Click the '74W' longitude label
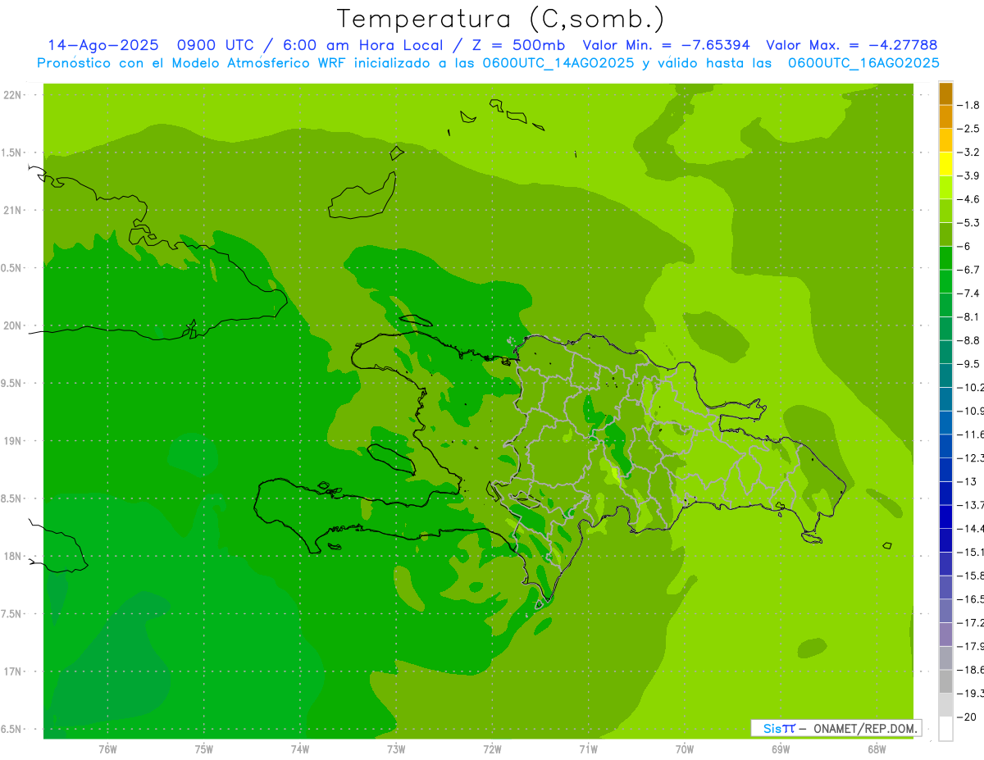 point(300,749)
